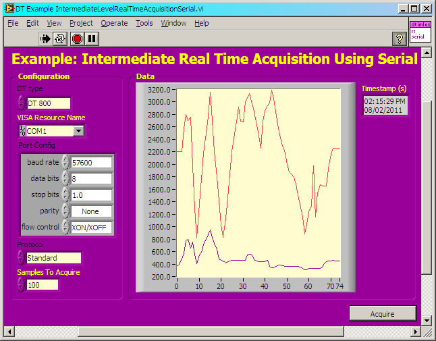Click the Run arrow toolbar icon

tap(45, 38)
